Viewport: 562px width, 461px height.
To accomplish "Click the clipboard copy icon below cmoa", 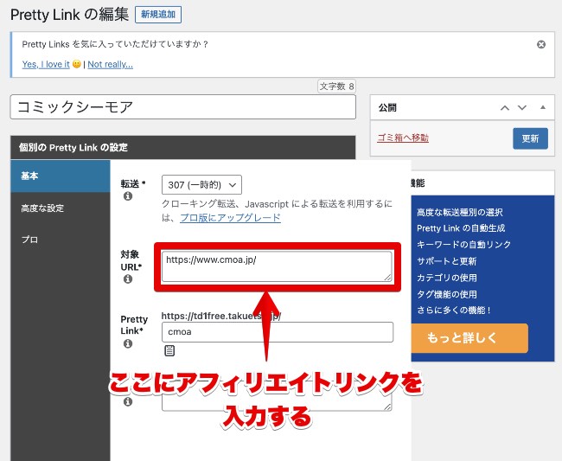I will (x=169, y=351).
